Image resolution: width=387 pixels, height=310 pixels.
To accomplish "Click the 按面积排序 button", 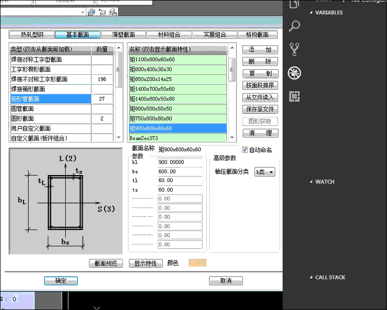I will [260, 85].
